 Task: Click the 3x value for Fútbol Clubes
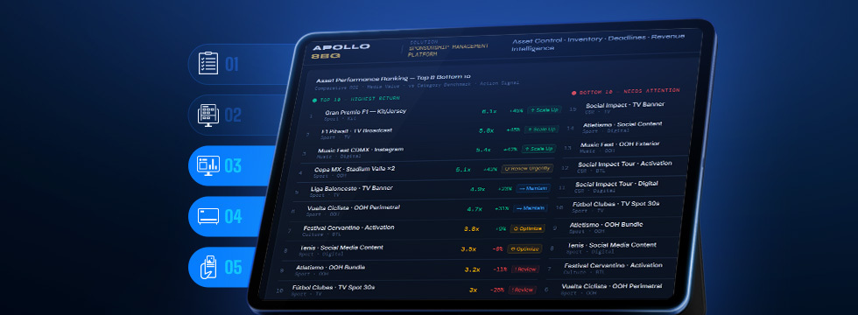pyautogui.click(x=474, y=290)
